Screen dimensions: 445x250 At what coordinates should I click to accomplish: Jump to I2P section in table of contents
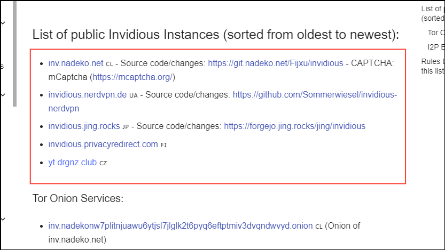click(x=436, y=47)
